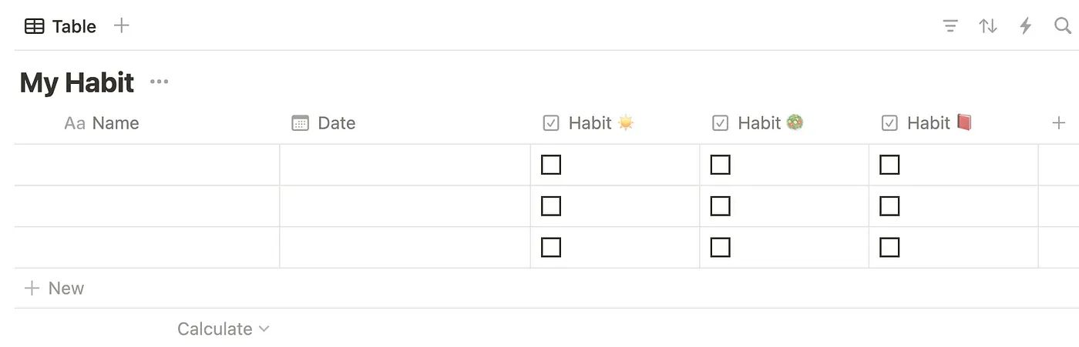Open the filter icon in toolbar

click(x=950, y=26)
